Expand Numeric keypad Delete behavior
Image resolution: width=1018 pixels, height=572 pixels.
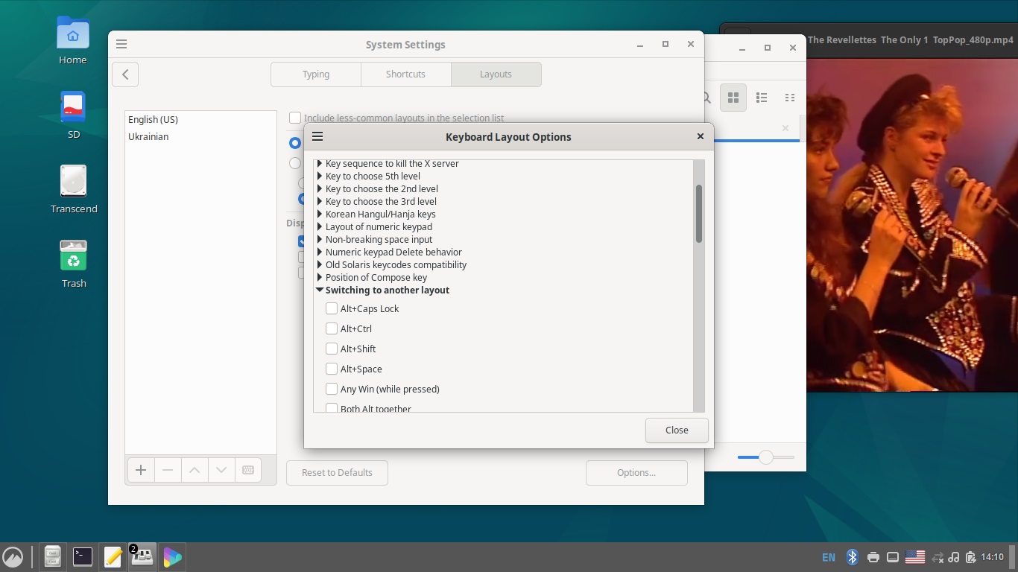[320, 252]
